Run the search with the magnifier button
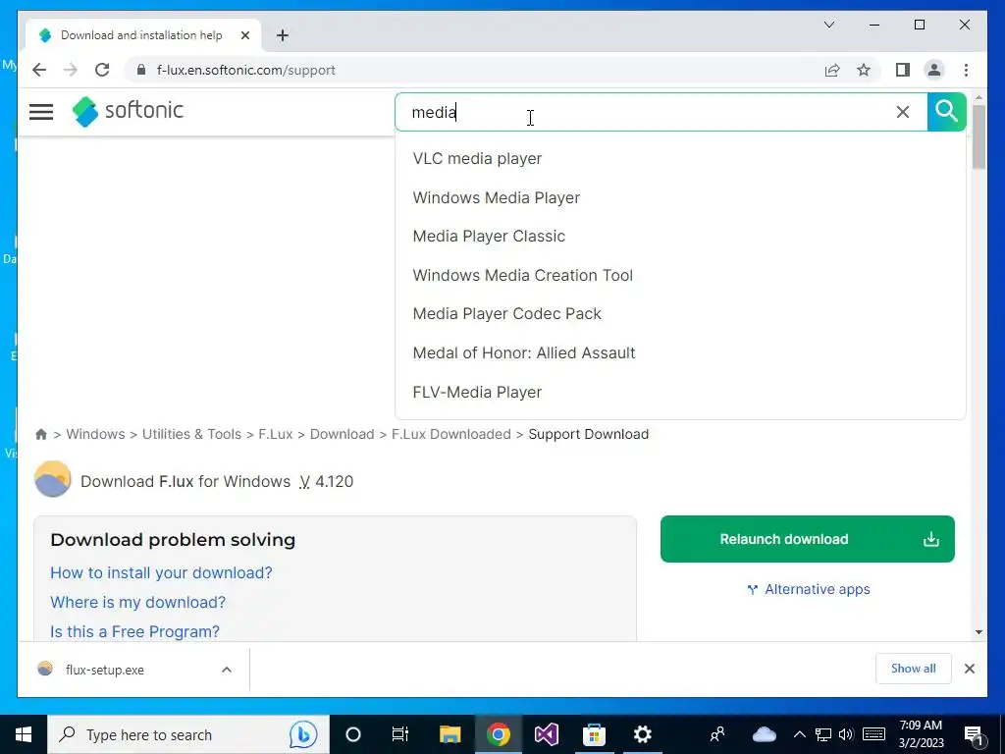Screen dimensions: 1005x754 pos(946,112)
